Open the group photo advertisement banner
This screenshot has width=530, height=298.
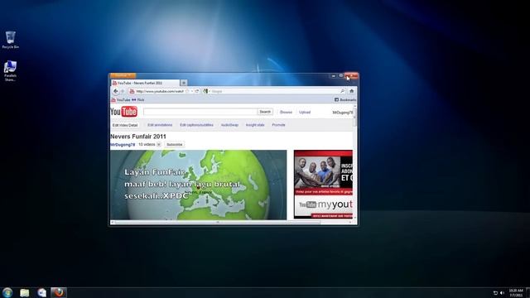tap(323, 173)
